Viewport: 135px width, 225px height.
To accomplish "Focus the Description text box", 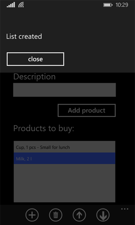I will coord(64,90).
